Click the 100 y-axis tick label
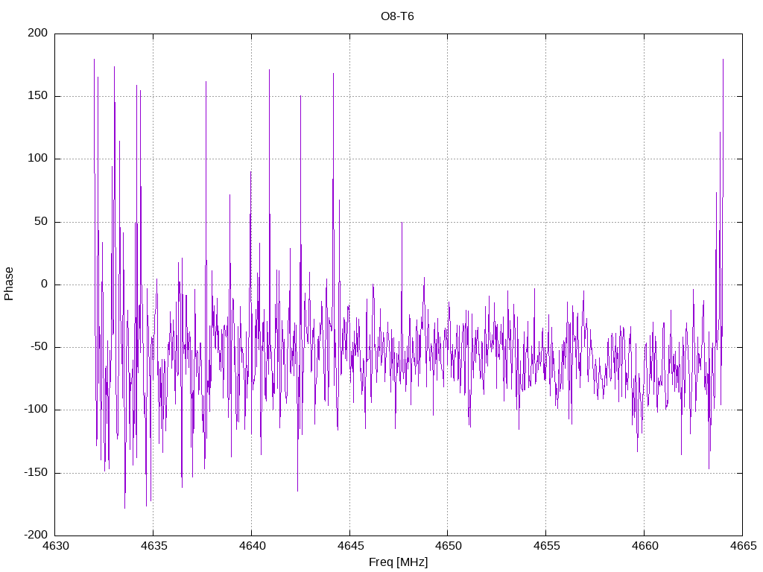The width and height of the screenshot is (763, 572). tap(38, 159)
